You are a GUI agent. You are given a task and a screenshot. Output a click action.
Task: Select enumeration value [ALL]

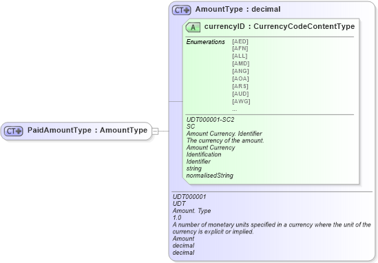coord(240,56)
